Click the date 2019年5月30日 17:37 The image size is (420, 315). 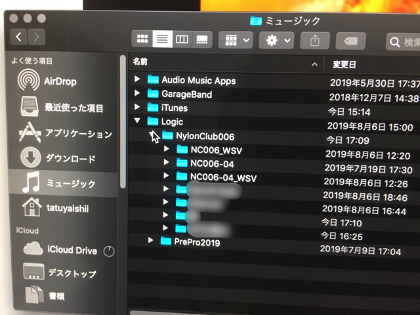375,83
